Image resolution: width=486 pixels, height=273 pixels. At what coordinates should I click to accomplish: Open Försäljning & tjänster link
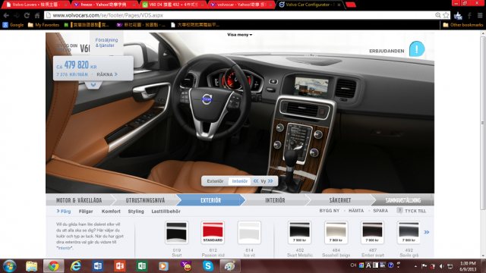click(x=106, y=42)
